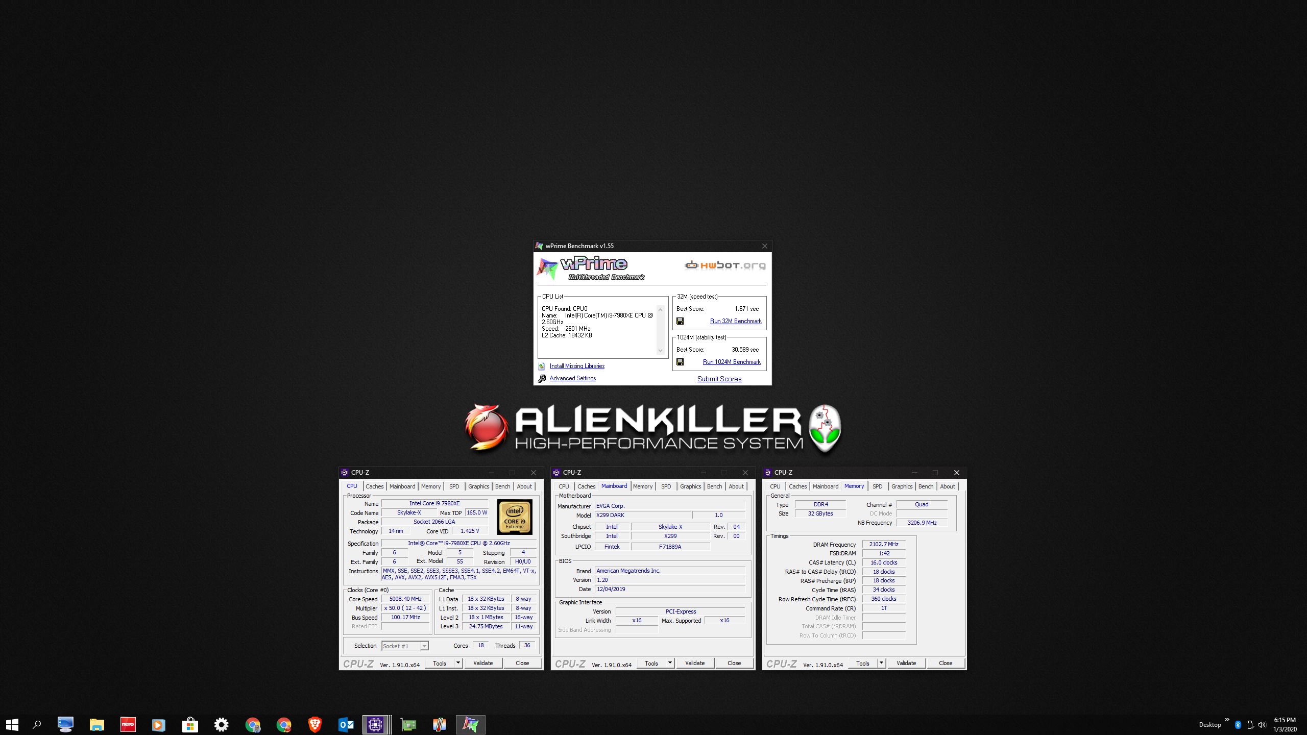Click the Run 32M Benchmark link
The image size is (1307, 735).
pos(735,321)
